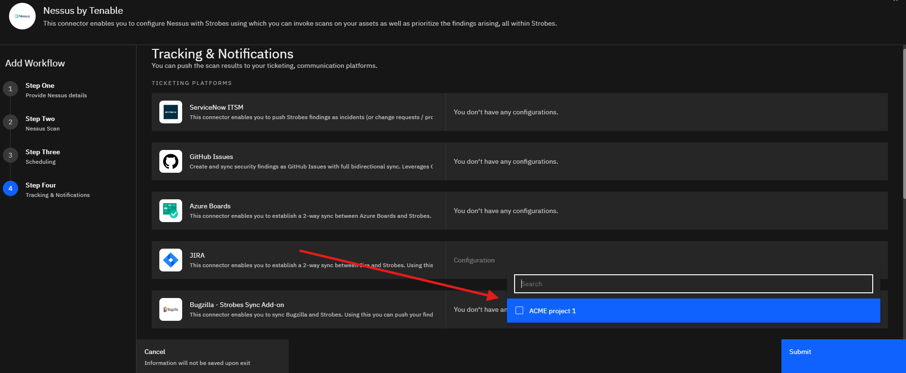Click the JIRA connector icon
The width and height of the screenshot is (906, 373).
pyautogui.click(x=171, y=260)
